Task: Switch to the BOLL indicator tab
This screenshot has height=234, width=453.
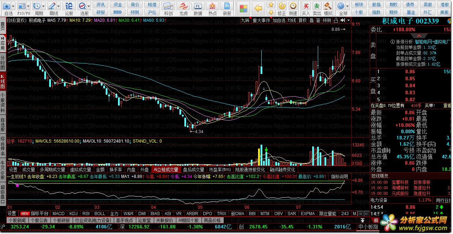Action: pos(100,213)
